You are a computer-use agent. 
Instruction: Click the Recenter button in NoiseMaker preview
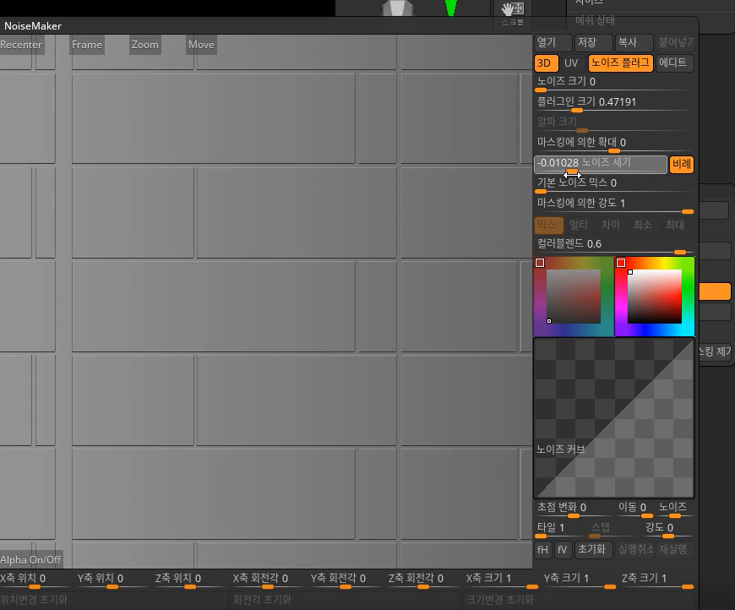coord(22,45)
